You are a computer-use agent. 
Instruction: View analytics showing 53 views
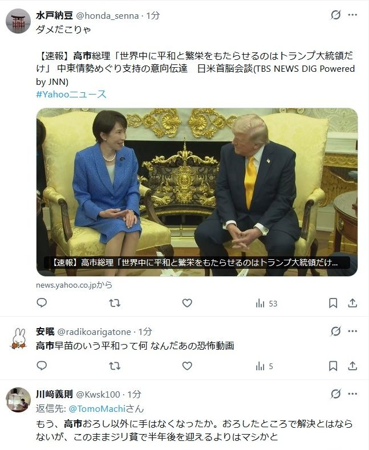coord(266,304)
